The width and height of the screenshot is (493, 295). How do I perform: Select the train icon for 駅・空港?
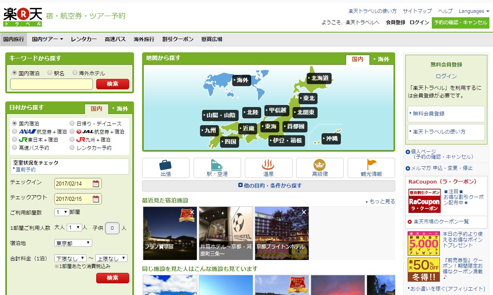[217, 165]
